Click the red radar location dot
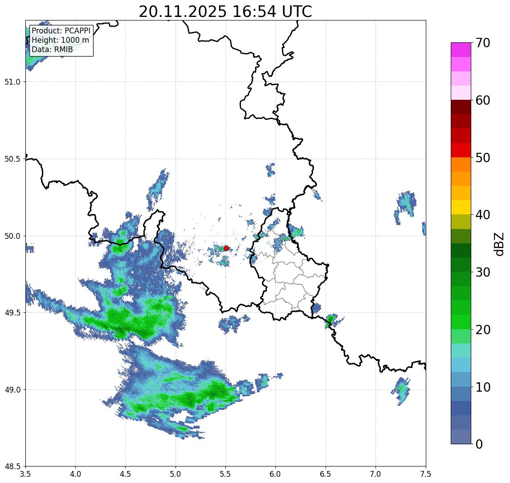 coord(226,248)
